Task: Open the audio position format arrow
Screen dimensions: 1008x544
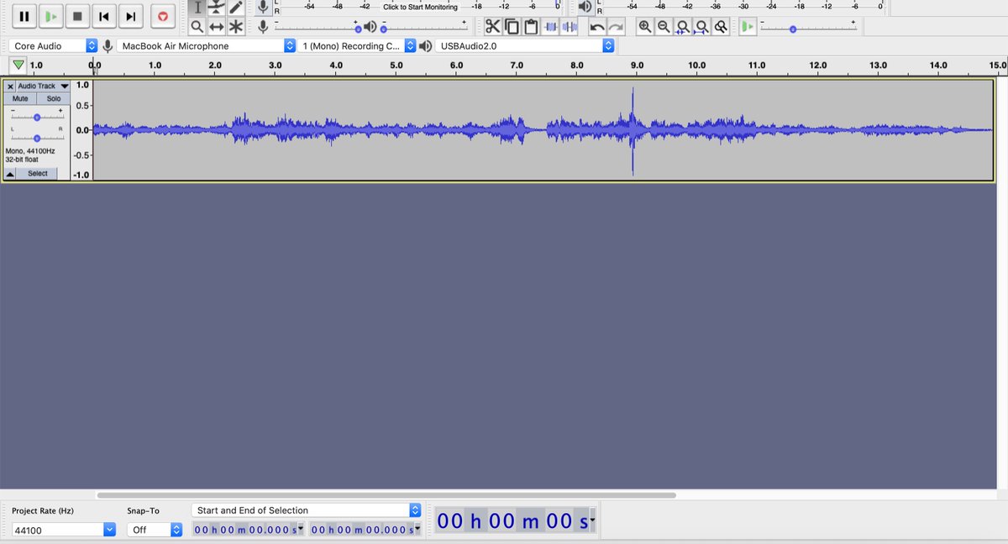Action: pyautogui.click(x=593, y=521)
